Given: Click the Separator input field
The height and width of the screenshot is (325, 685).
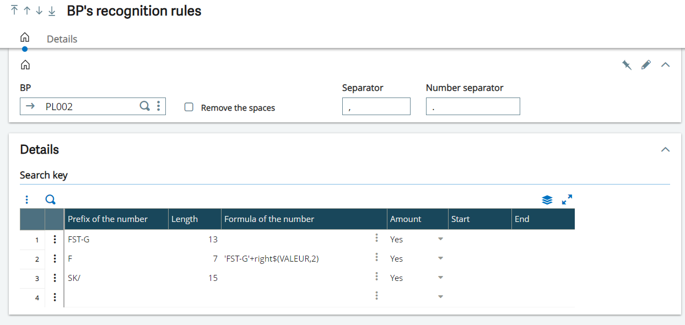Looking at the screenshot, I should coord(376,106).
